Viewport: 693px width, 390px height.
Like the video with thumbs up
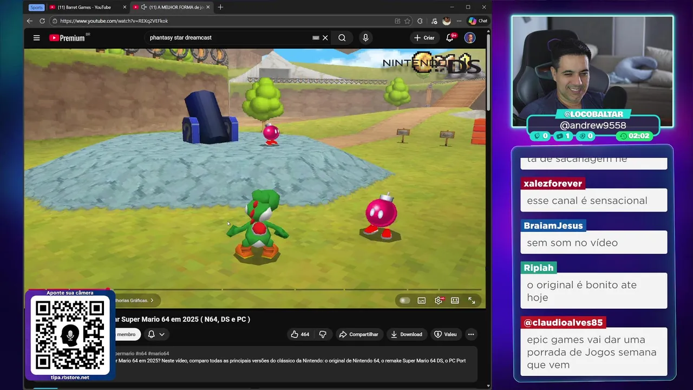(x=300, y=334)
